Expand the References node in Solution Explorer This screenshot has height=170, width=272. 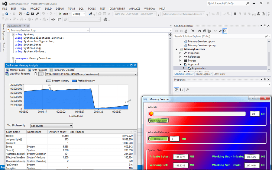180,57
